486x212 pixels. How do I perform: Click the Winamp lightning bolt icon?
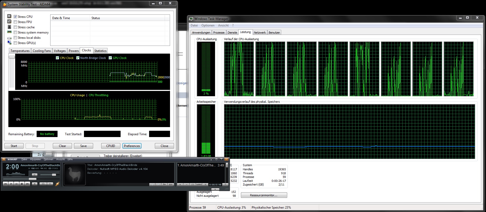58,184
